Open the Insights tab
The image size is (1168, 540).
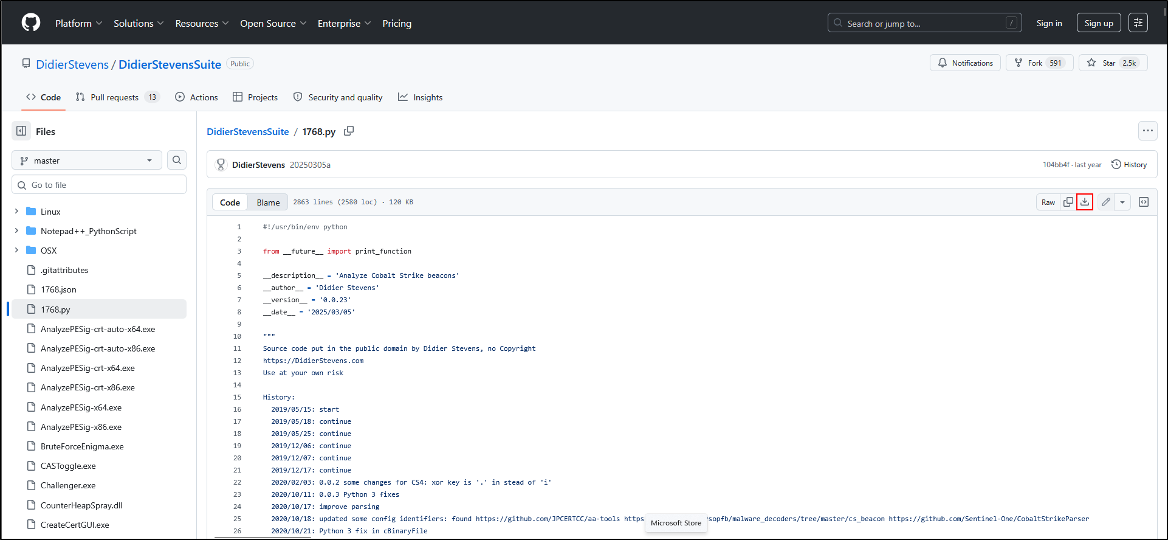point(421,97)
